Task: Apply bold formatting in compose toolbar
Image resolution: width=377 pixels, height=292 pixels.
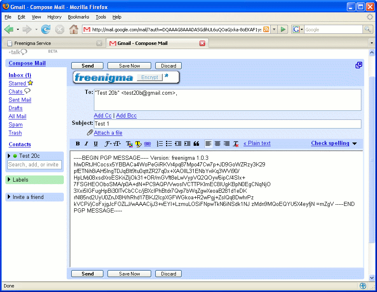Action: (77, 143)
